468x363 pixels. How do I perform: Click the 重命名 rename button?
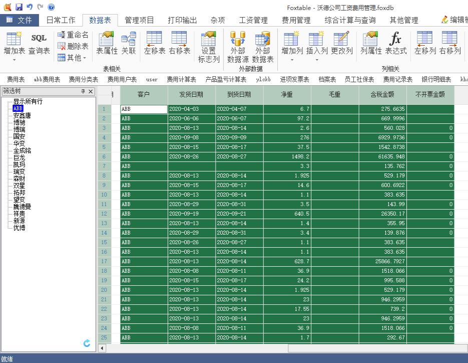click(x=73, y=35)
